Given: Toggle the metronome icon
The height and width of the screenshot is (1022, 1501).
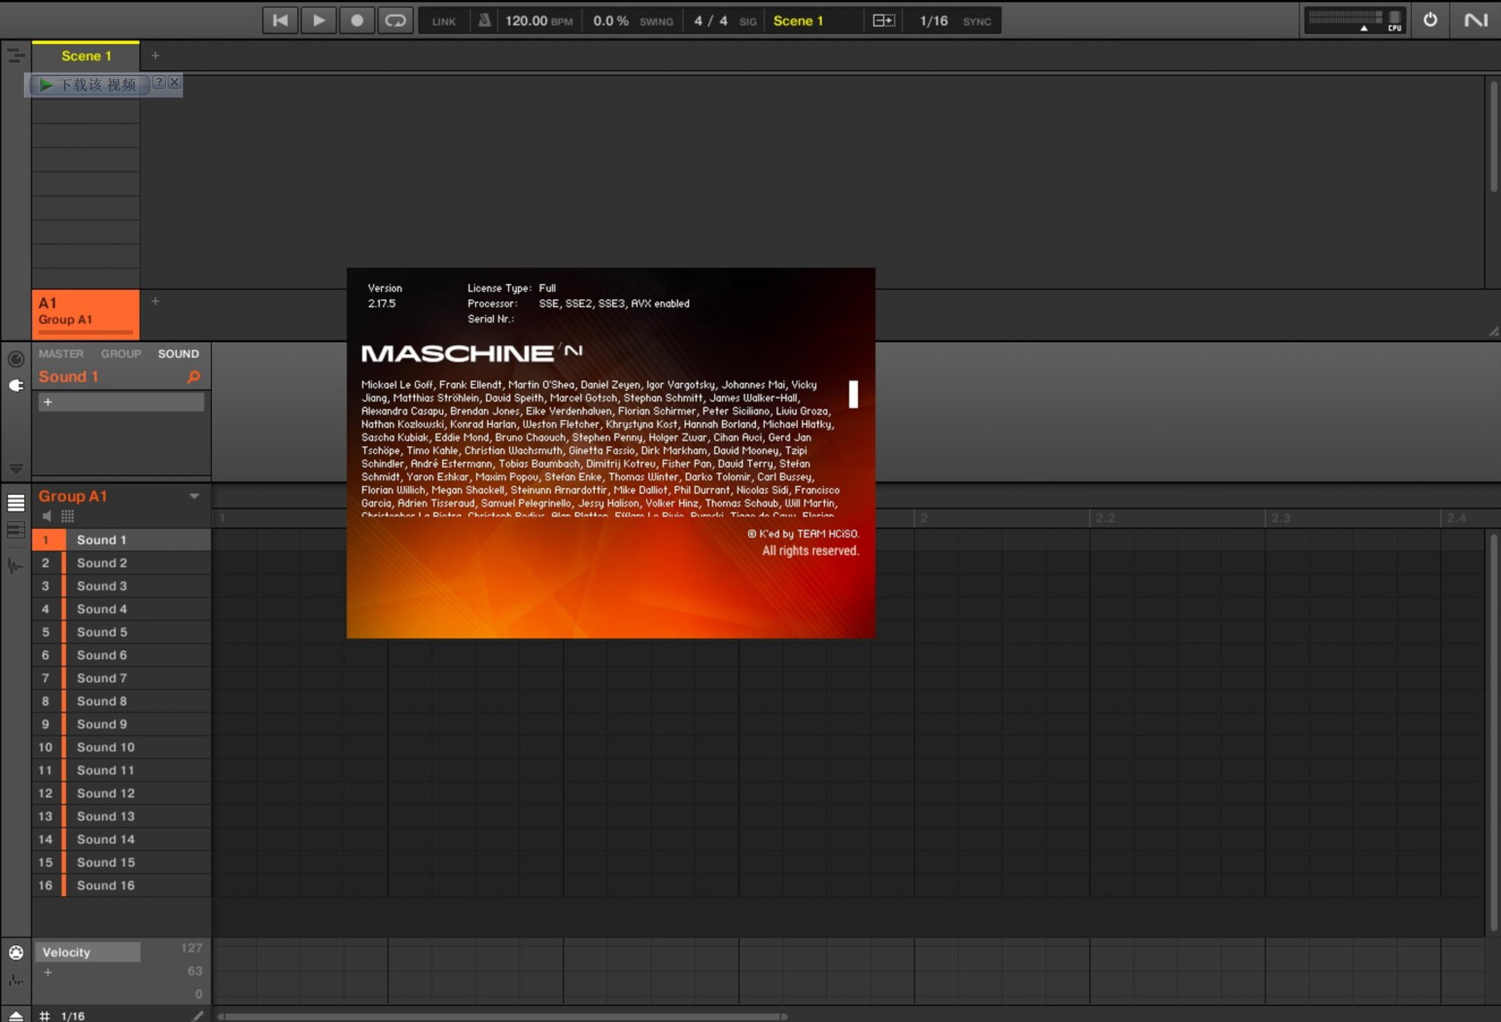Looking at the screenshot, I should pyautogui.click(x=484, y=21).
